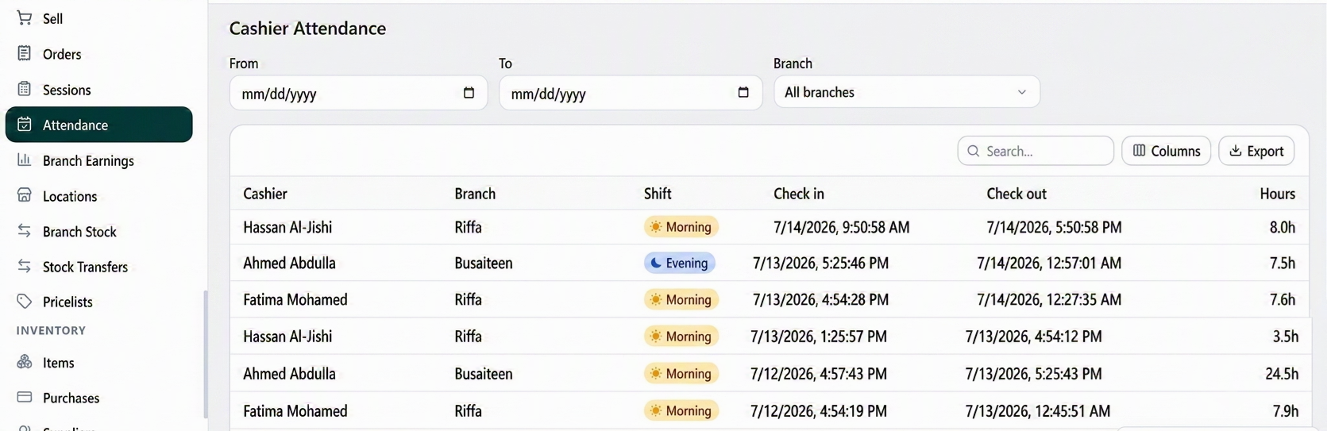Select Branch Earnings in sidebar
The height and width of the screenshot is (431, 1327).
coord(98,160)
